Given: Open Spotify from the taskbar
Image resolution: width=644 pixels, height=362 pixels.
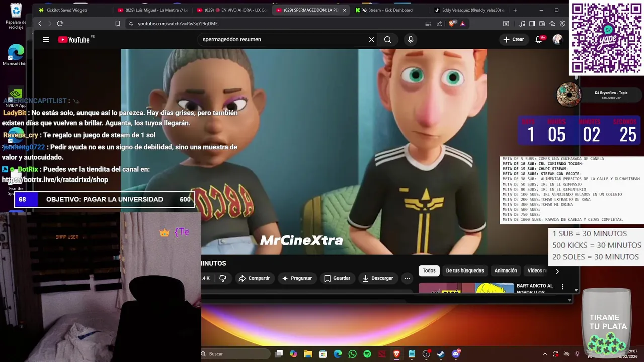Looking at the screenshot, I should tap(367, 354).
